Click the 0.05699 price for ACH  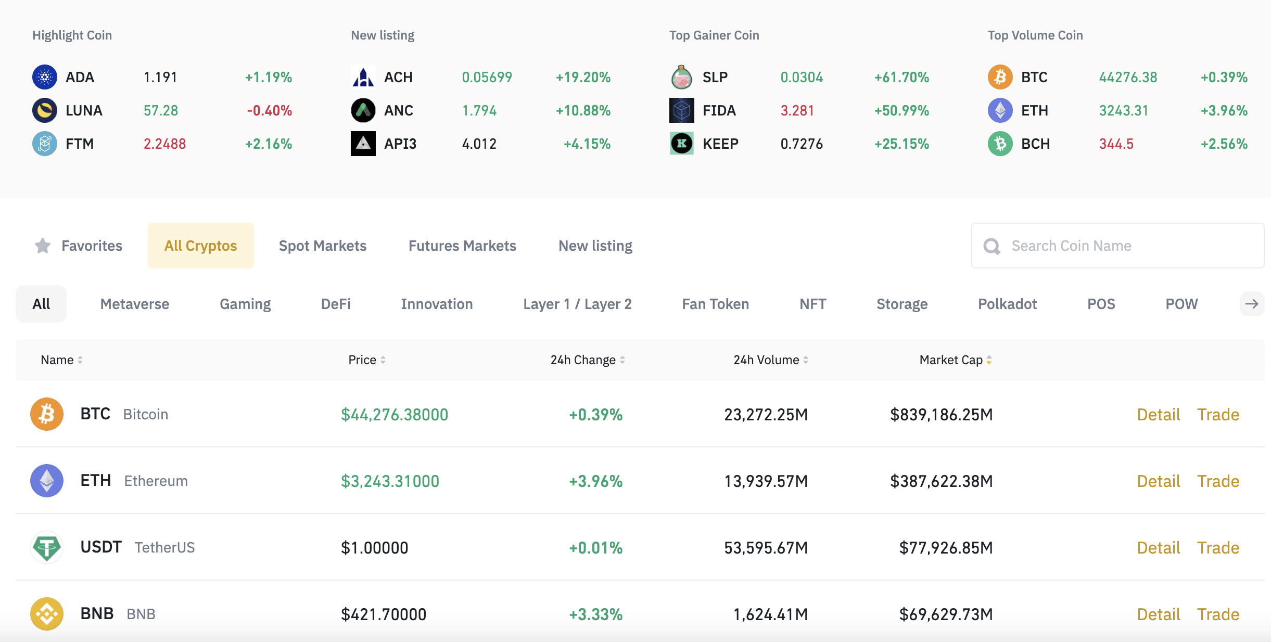(487, 78)
